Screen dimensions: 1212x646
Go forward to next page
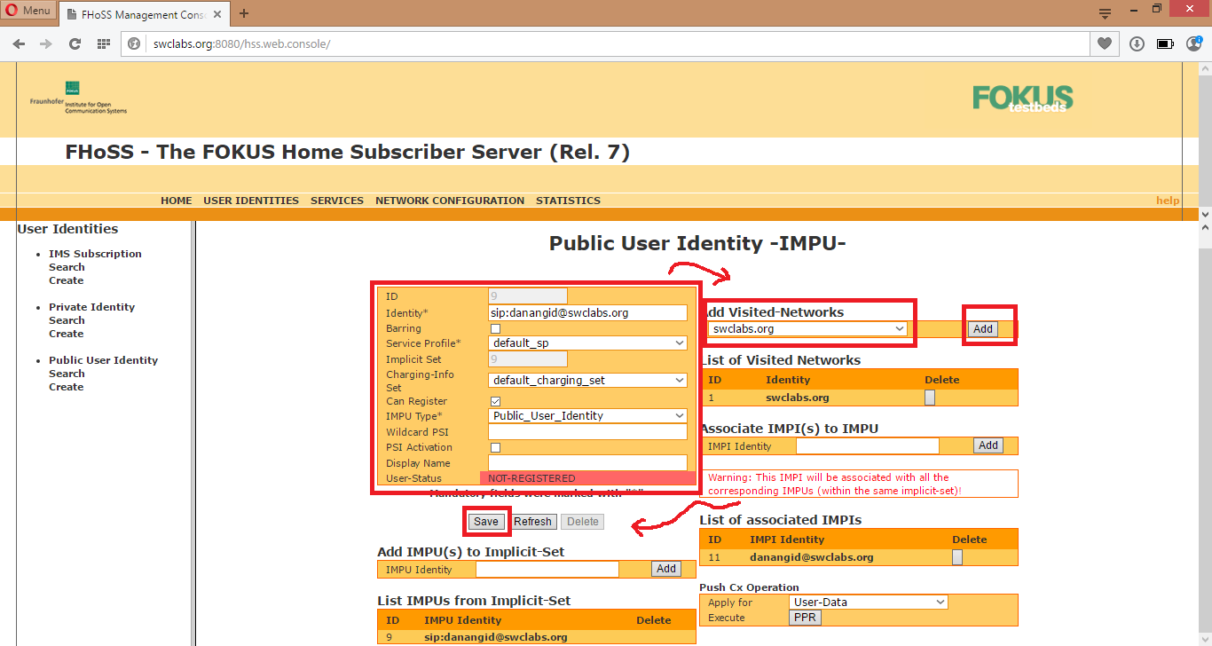point(46,43)
